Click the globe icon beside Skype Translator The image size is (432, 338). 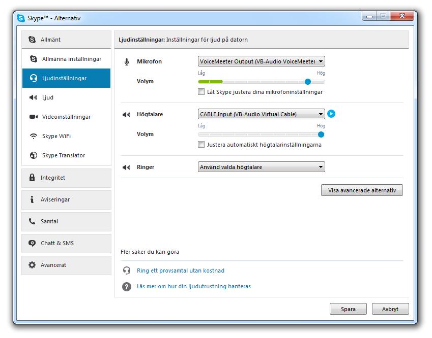[34, 155]
